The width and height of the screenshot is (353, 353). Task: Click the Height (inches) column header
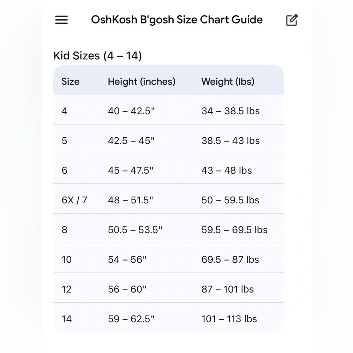(x=142, y=82)
